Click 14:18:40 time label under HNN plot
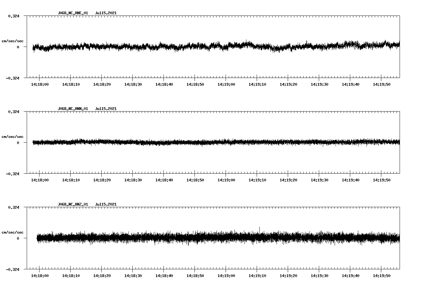Image resolution: width=422 pixels, height=287 pixels. (164, 180)
